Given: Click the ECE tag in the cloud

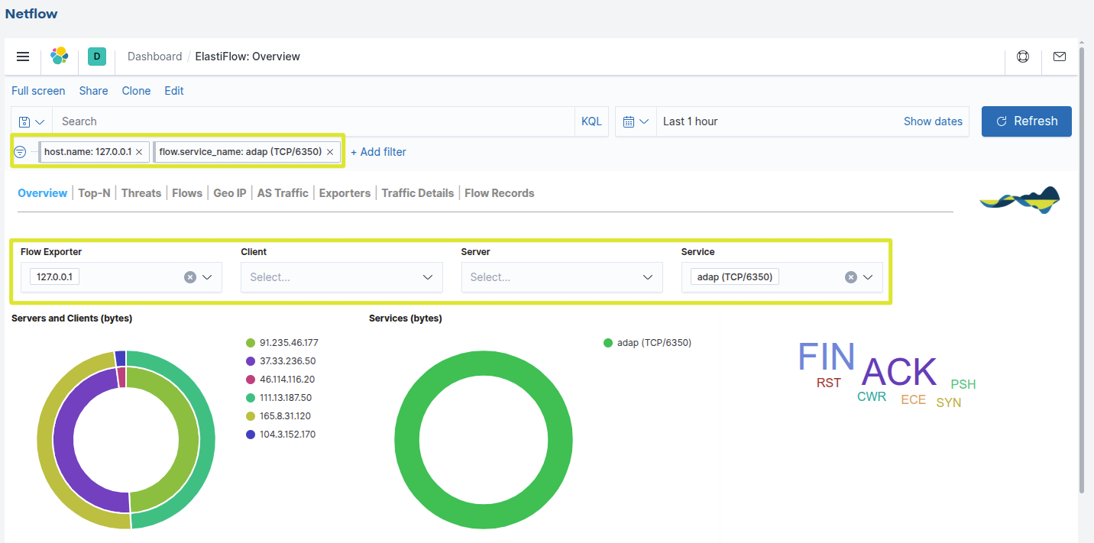Looking at the screenshot, I should coord(914,399).
